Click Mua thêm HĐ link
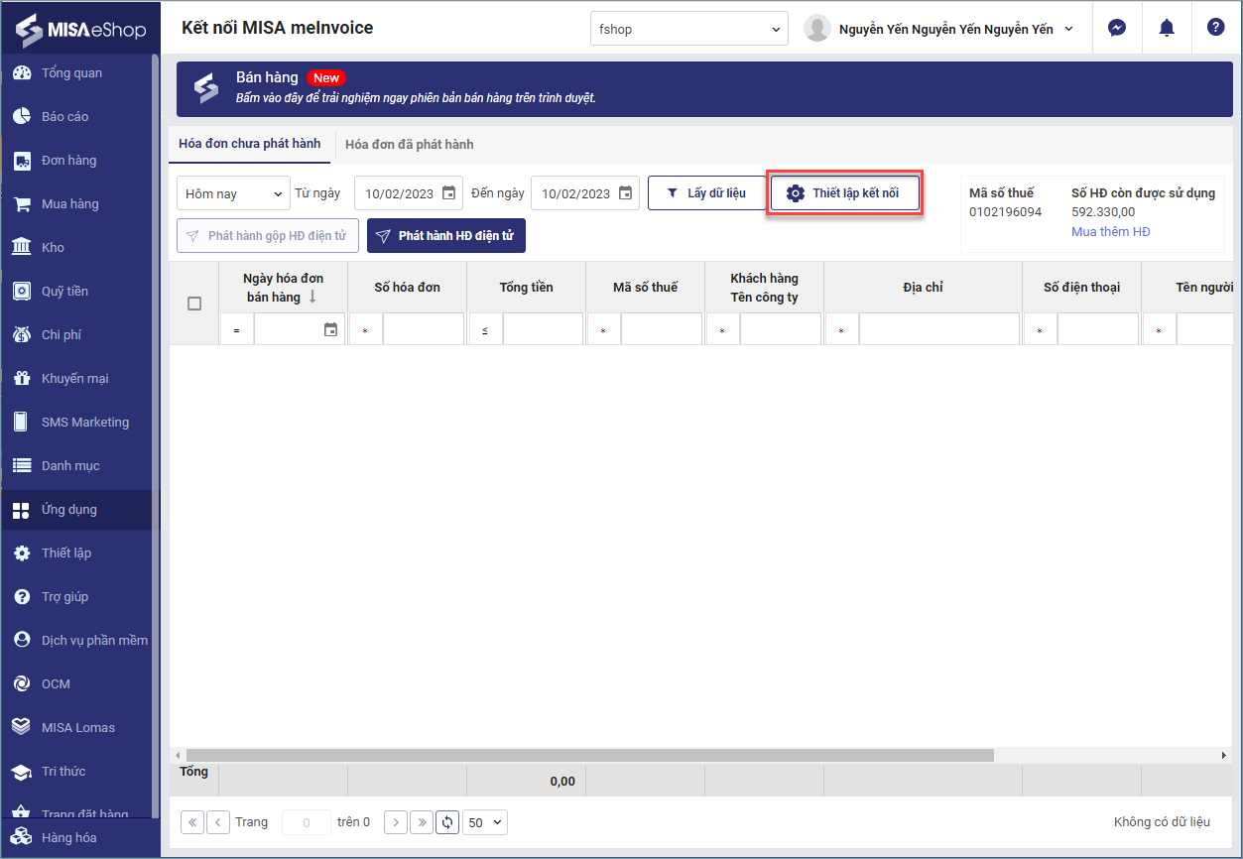The height and width of the screenshot is (859, 1243). [x=1111, y=232]
